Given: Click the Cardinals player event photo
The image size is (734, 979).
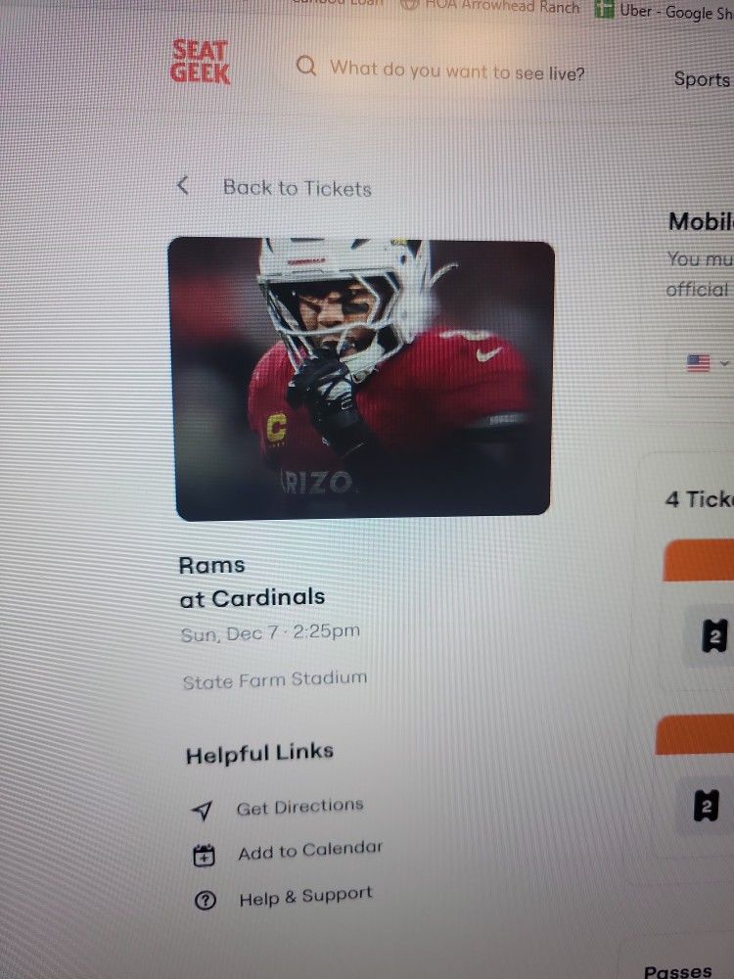Looking at the screenshot, I should [x=363, y=377].
